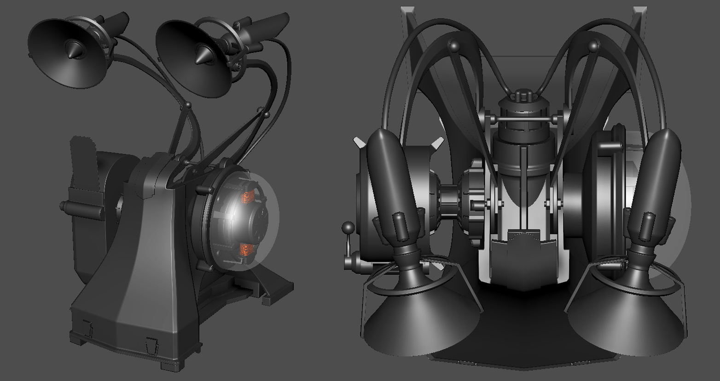Image resolution: width=720 pixels, height=381 pixels.
Task: Select the upper orange copper coil
Action: click(248, 197)
